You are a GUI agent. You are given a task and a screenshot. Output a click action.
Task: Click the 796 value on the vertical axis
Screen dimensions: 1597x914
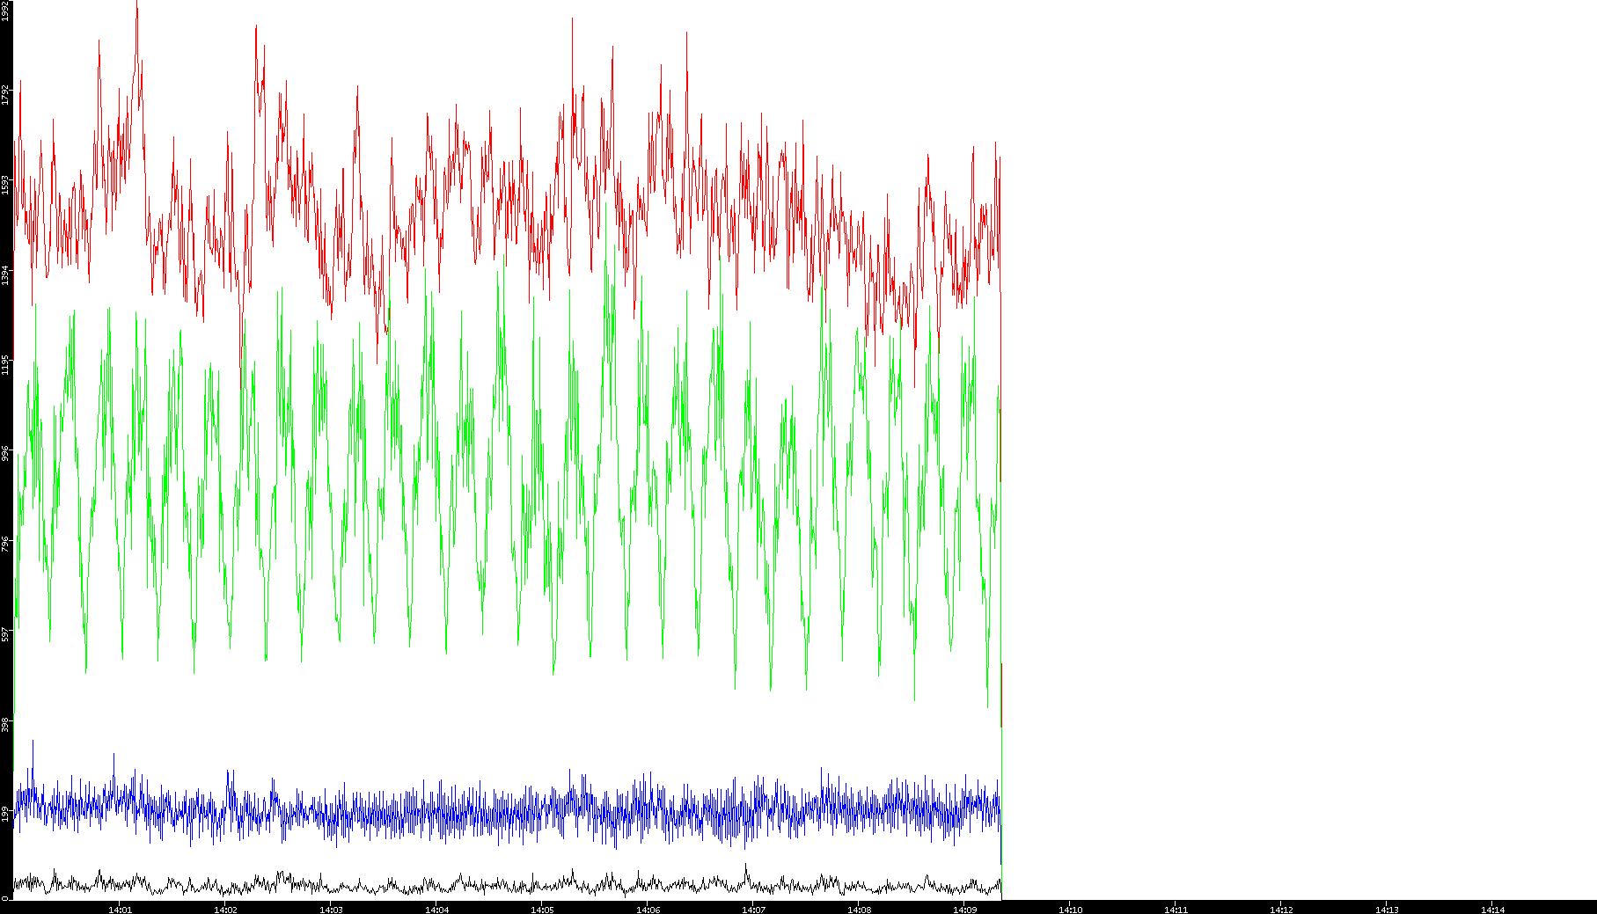click(5, 544)
